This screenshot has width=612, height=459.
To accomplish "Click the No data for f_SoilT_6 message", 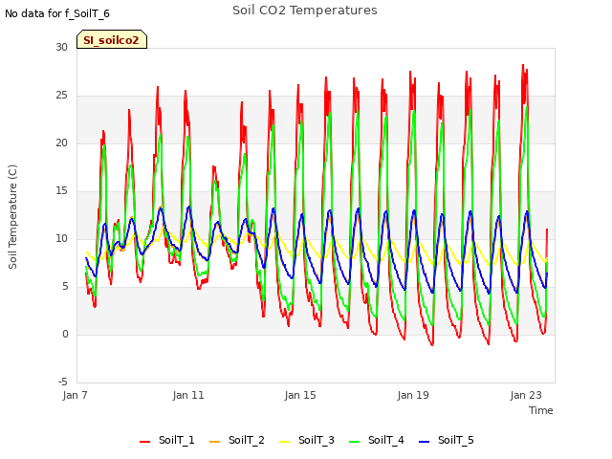I will click(x=57, y=13).
